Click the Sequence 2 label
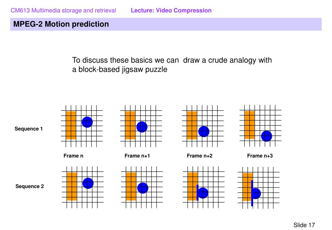 tap(30, 186)
